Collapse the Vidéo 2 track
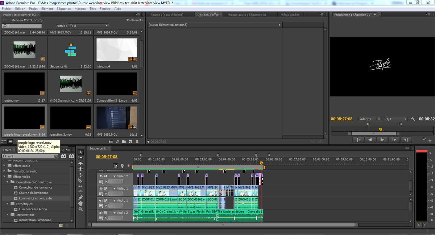The width and height of the screenshot is (435, 235). [115, 176]
